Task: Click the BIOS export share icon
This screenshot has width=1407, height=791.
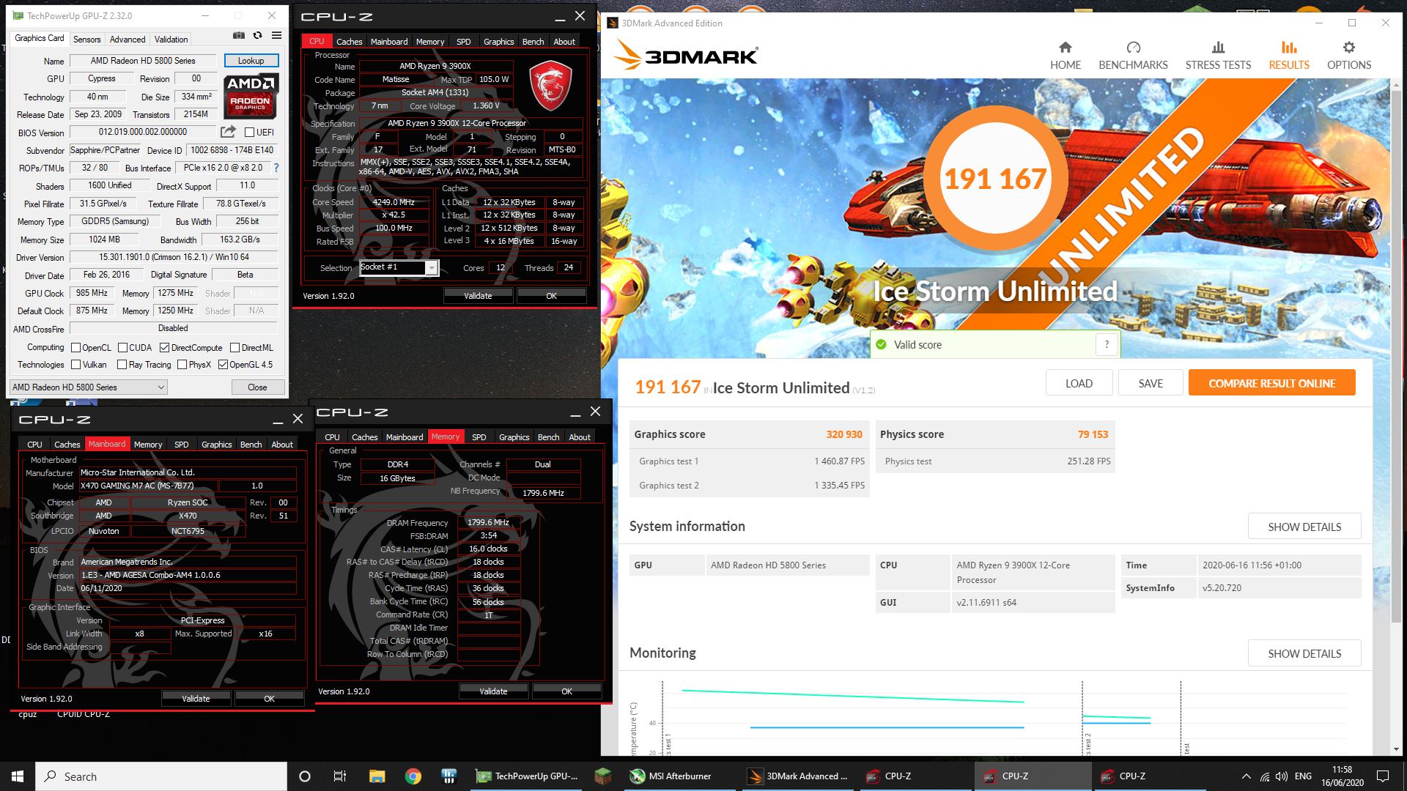Action: 228,132
